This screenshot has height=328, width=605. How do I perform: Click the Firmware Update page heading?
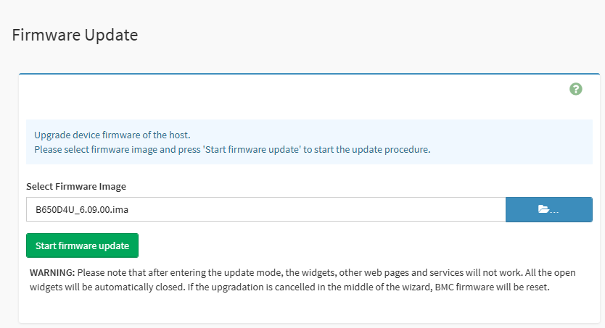pos(75,34)
